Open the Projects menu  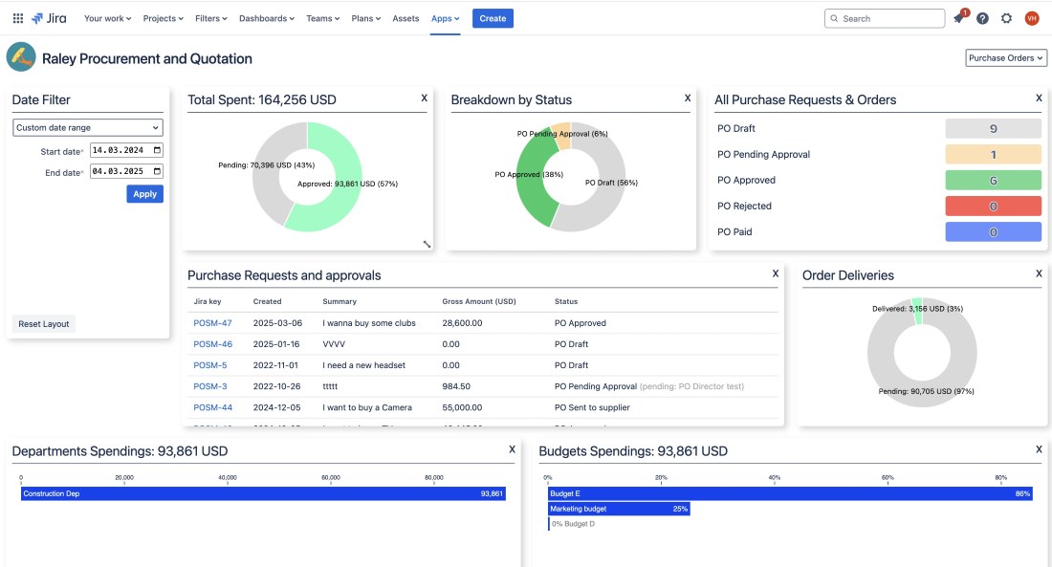point(161,17)
